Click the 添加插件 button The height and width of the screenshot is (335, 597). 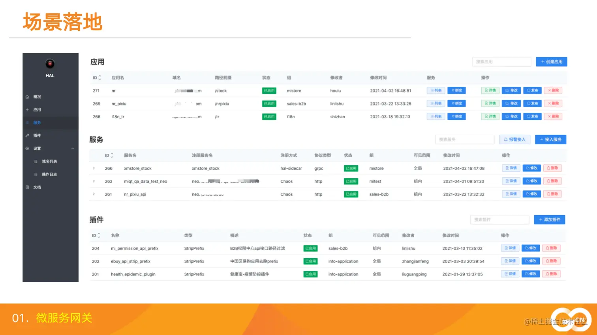(550, 220)
